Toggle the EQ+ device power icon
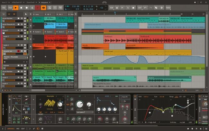The height and width of the screenshot is (131, 209). coord(135,96)
